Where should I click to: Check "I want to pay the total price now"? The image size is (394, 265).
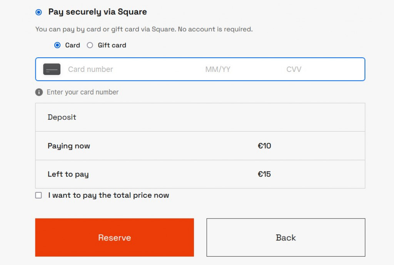(38, 195)
